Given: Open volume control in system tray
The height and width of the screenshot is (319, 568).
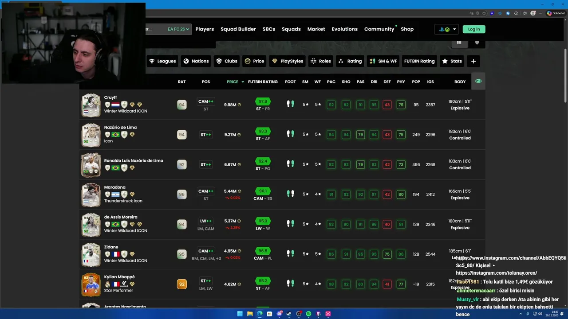Looking at the screenshot, I should (540, 314).
